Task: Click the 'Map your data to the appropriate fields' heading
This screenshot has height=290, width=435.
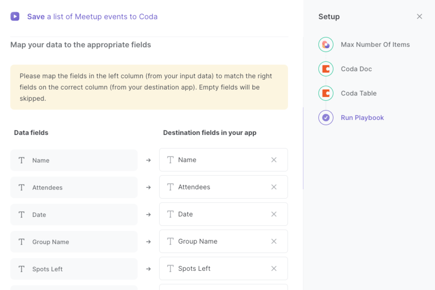Action: pyautogui.click(x=80, y=45)
